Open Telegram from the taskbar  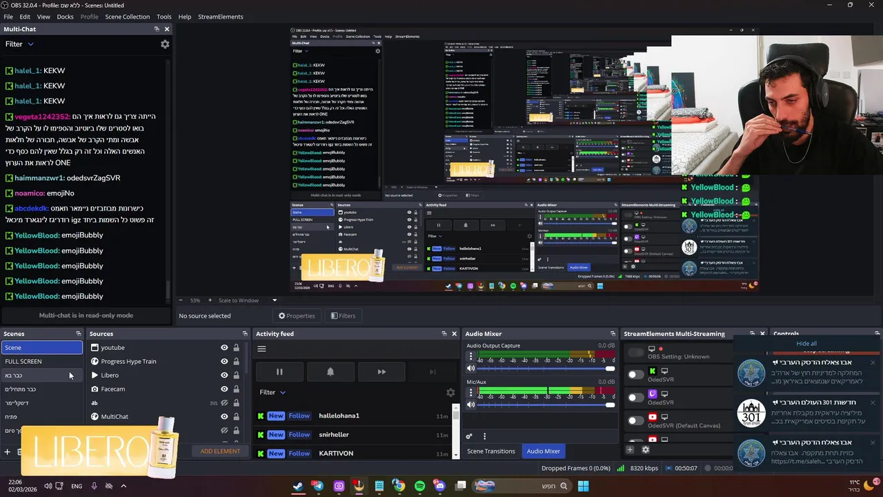[318, 486]
